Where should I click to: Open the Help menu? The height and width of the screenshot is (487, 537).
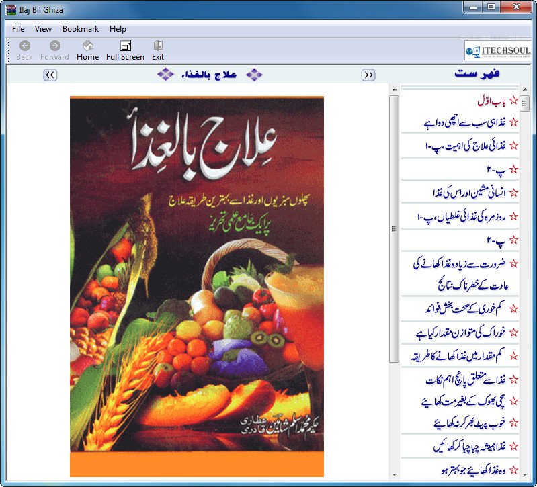point(118,29)
